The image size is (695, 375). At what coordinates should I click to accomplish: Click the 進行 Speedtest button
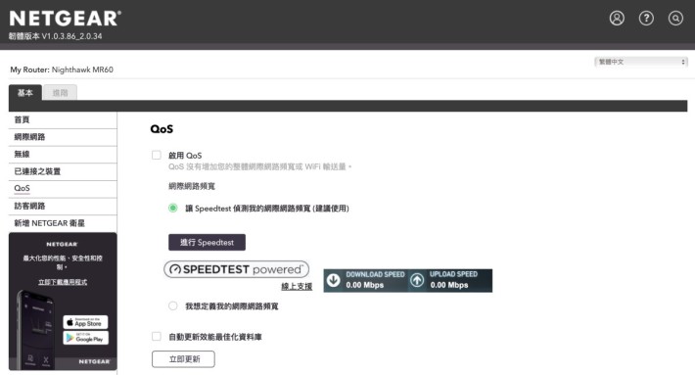click(x=207, y=243)
